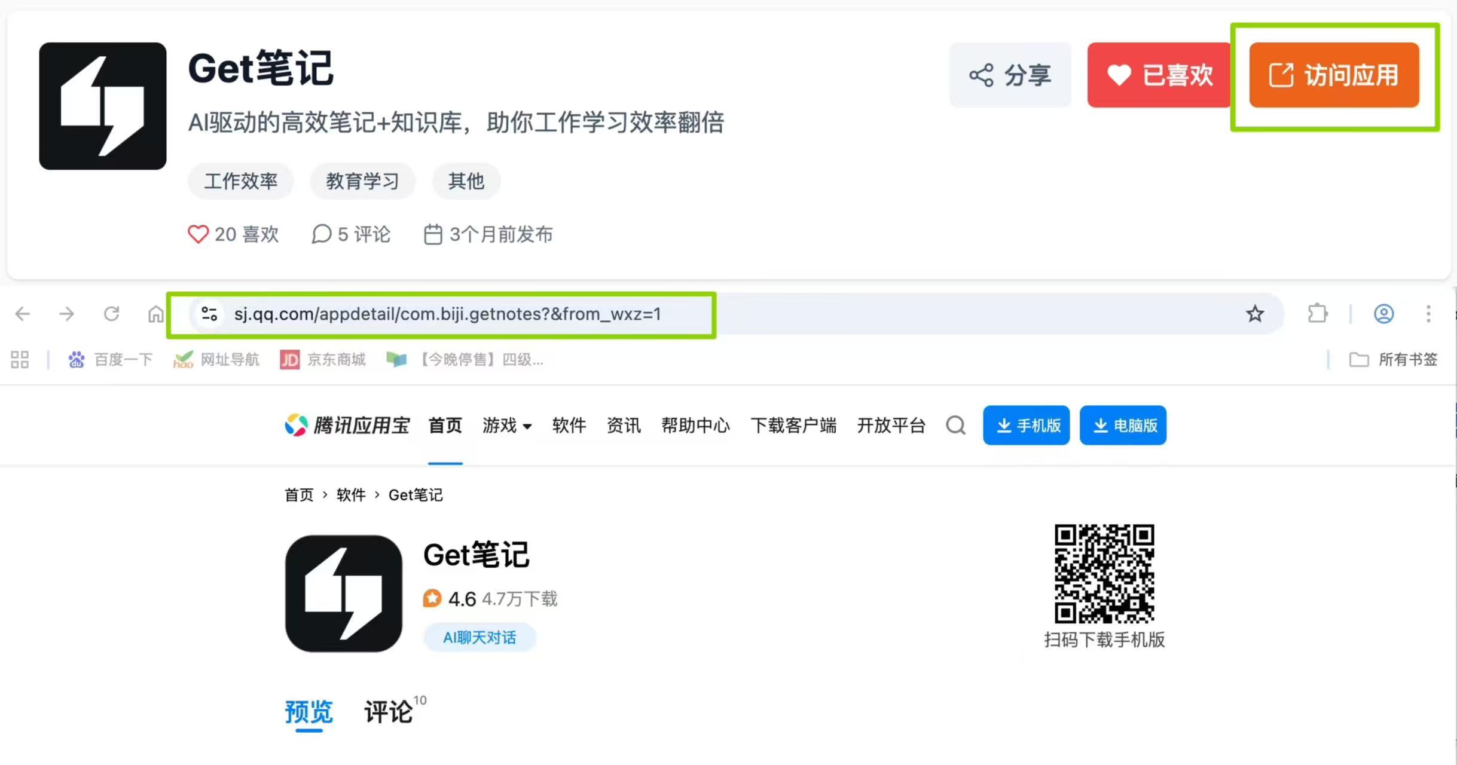Expand the 游戏 dropdown menu
This screenshot has height=765, width=1457.
[x=507, y=426]
